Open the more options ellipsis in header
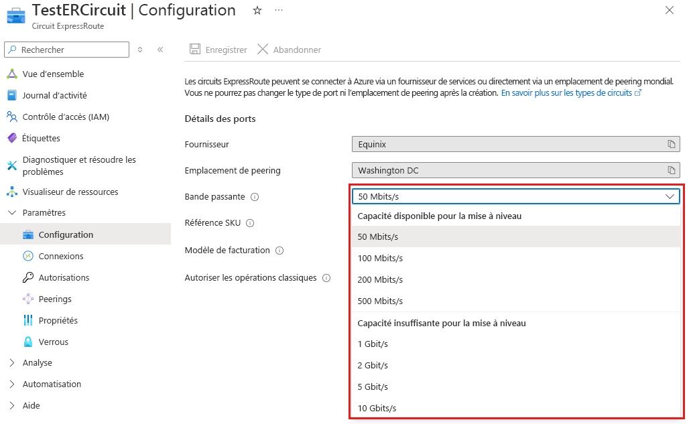The image size is (691, 424). pos(279,11)
